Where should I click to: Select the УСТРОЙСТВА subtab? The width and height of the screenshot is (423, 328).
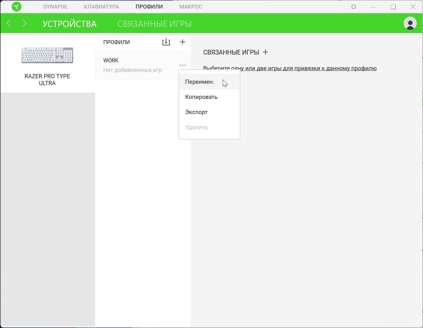click(69, 24)
